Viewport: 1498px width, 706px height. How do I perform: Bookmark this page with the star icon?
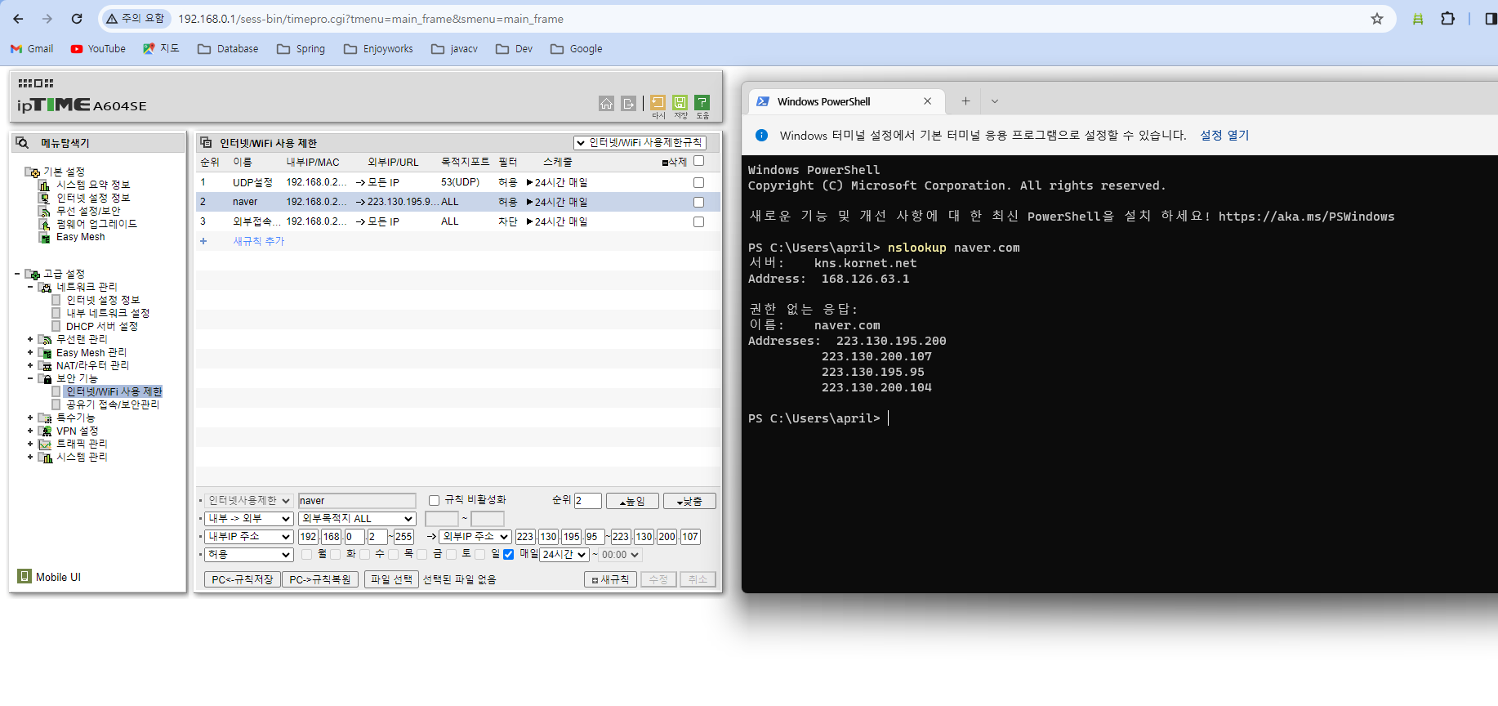point(1377,19)
